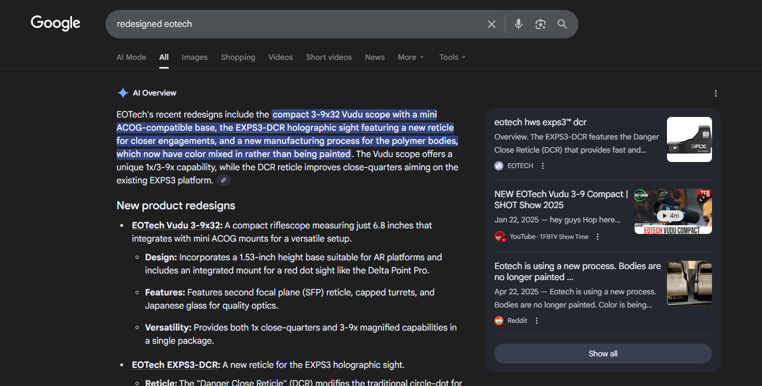The width and height of the screenshot is (762, 386).
Task: Click the EOTECH source name label
Action: coord(520,166)
